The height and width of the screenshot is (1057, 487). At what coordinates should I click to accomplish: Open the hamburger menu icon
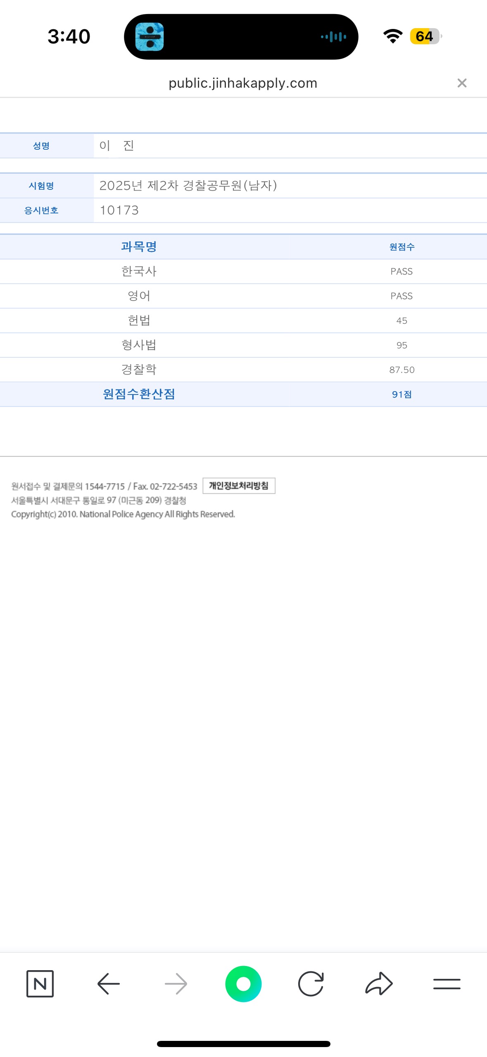pyautogui.click(x=447, y=983)
